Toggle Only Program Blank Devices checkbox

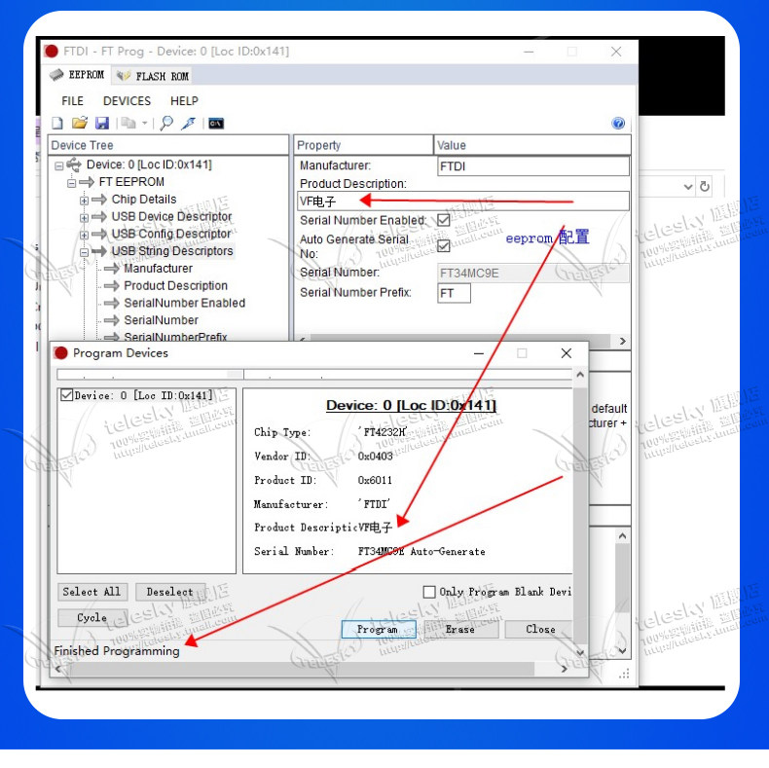[x=429, y=592]
